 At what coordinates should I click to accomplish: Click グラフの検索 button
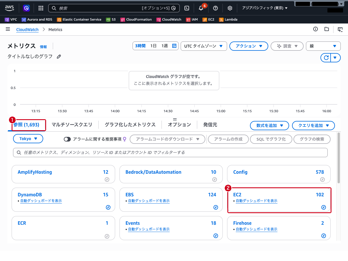pyautogui.click(x=313, y=139)
